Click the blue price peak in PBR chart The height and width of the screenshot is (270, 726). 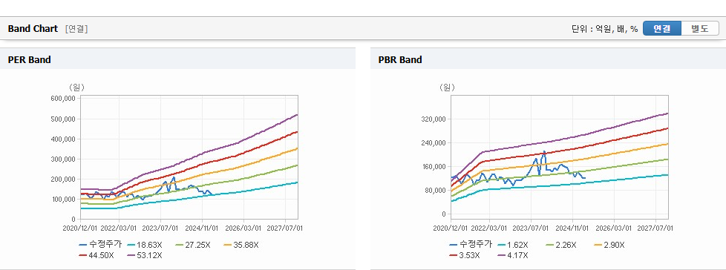click(545, 151)
